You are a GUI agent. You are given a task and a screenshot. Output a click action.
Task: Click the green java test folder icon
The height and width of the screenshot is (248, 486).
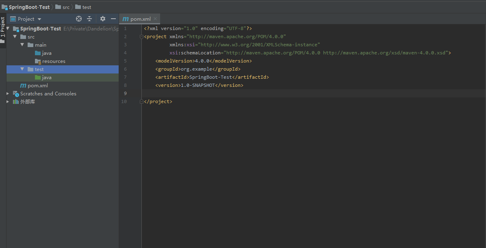click(38, 78)
